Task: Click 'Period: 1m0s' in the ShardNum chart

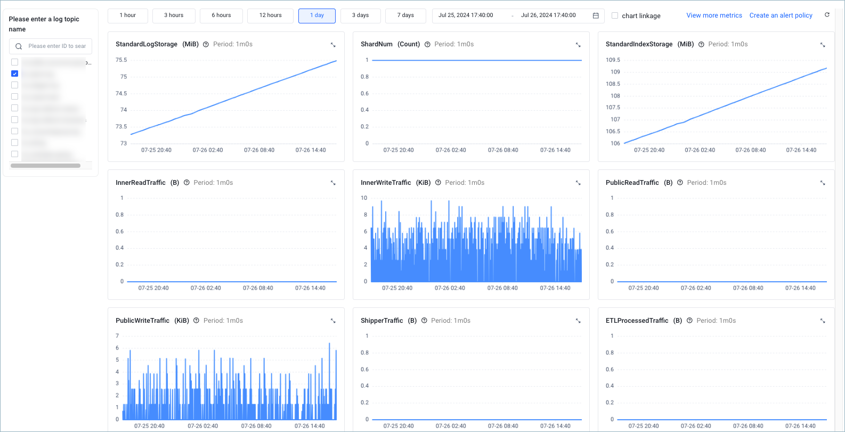Action: click(454, 44)
